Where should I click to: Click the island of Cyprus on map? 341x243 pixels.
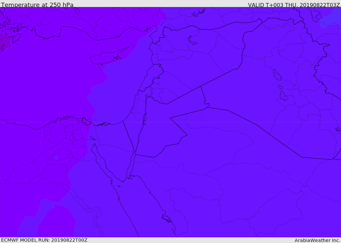click(x=109, y=57)
